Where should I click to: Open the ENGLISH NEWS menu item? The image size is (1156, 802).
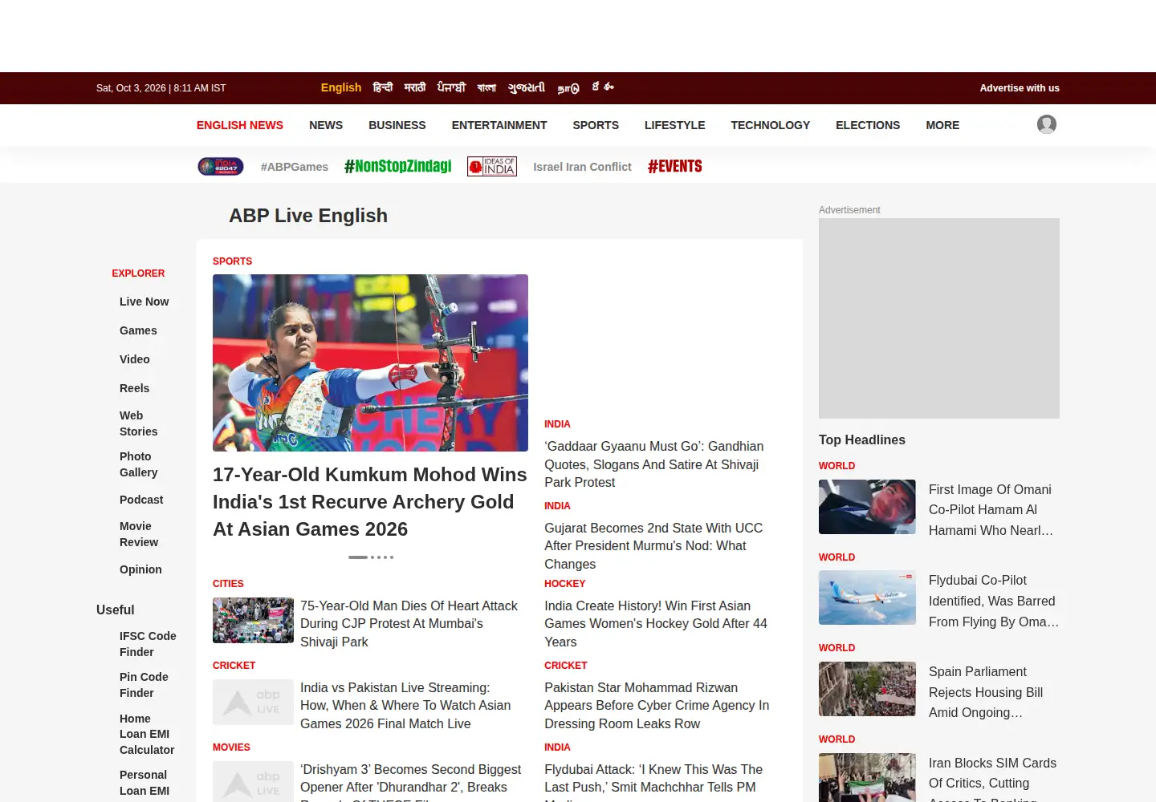pyautogui.click(x=240, y=125)
